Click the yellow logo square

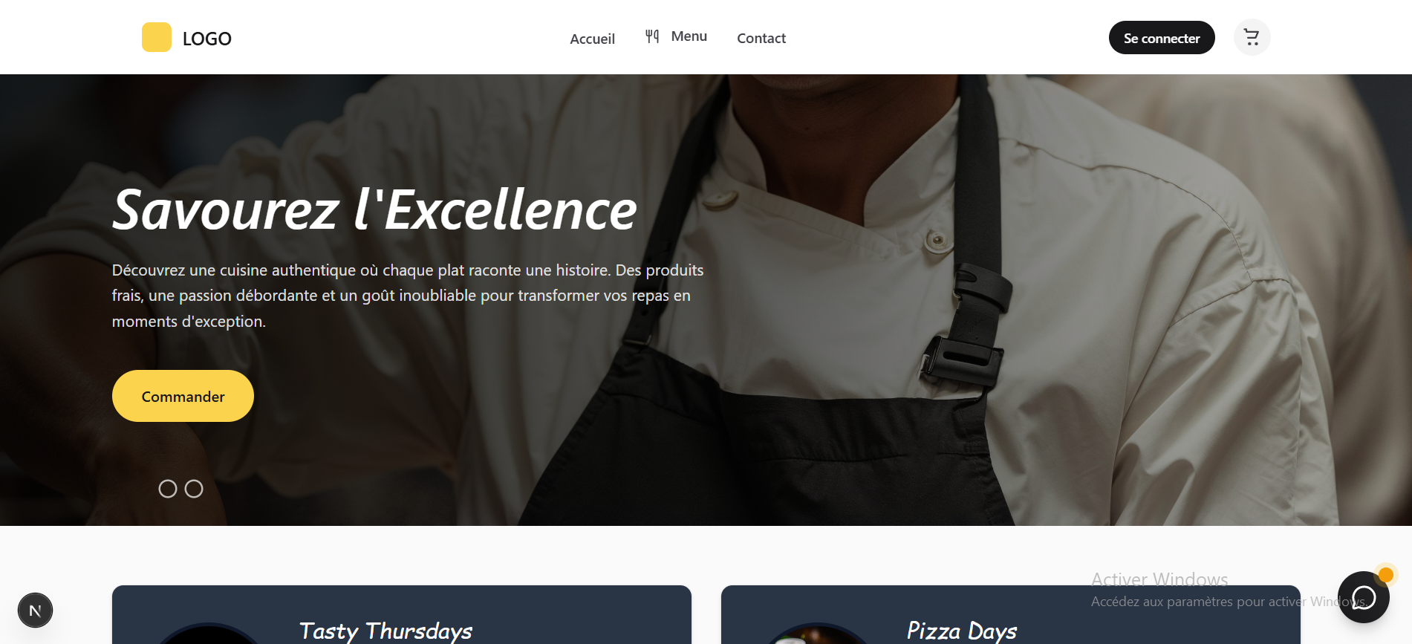click(x=157, y=37)
